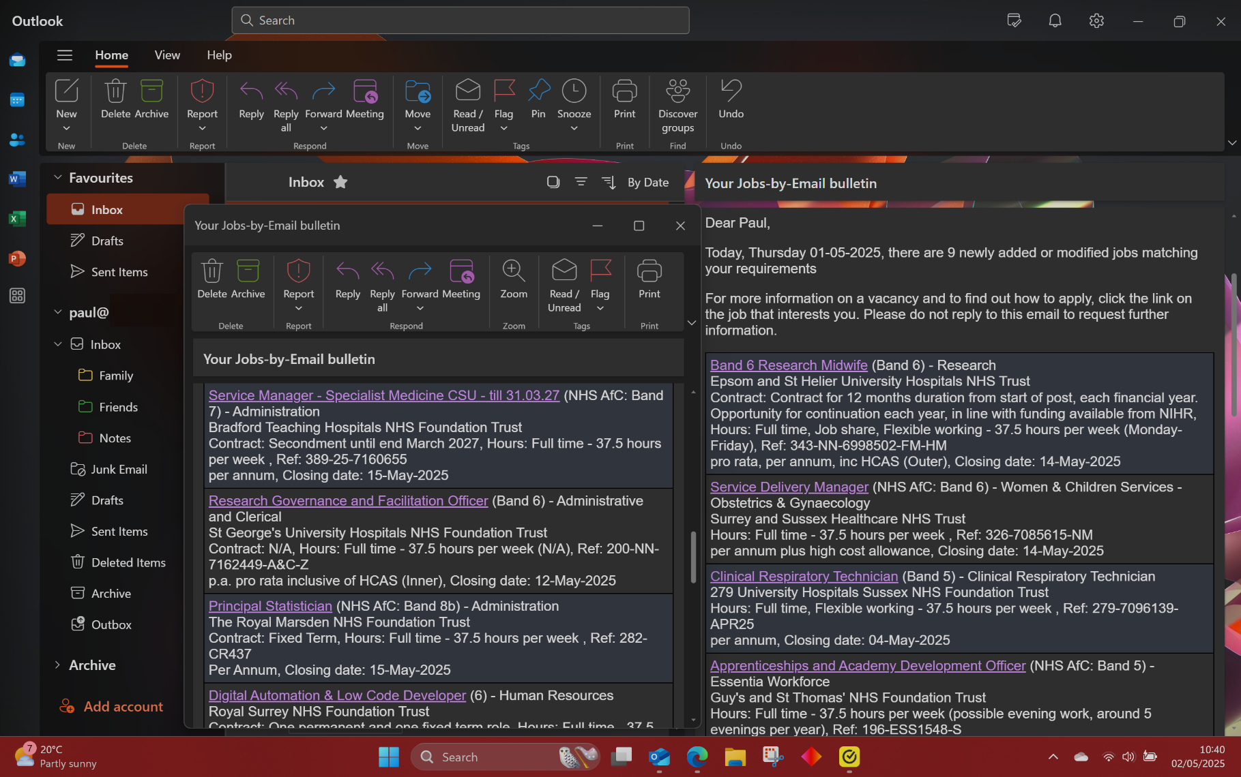Switch to the View ribbon tab
Screen dimensions: 1241x777
click(167, 55)
